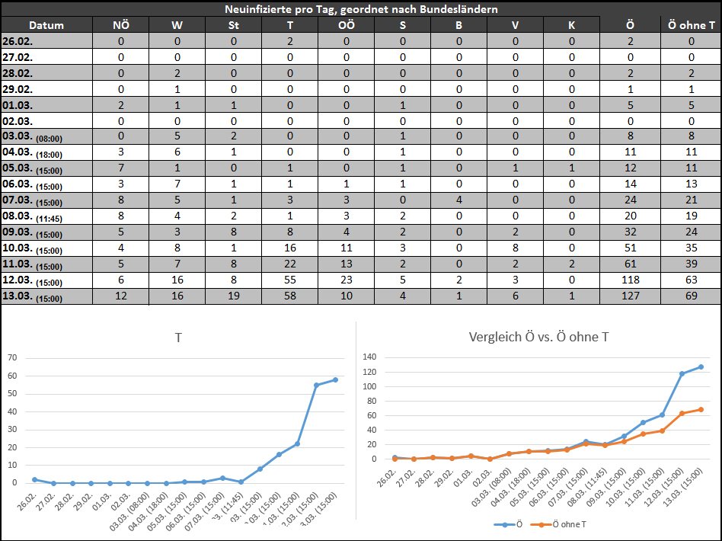Viewport: 722px width, 541px height.
Task: Click the "140" y-axis label on comparison chart
Action: [369, 357]
